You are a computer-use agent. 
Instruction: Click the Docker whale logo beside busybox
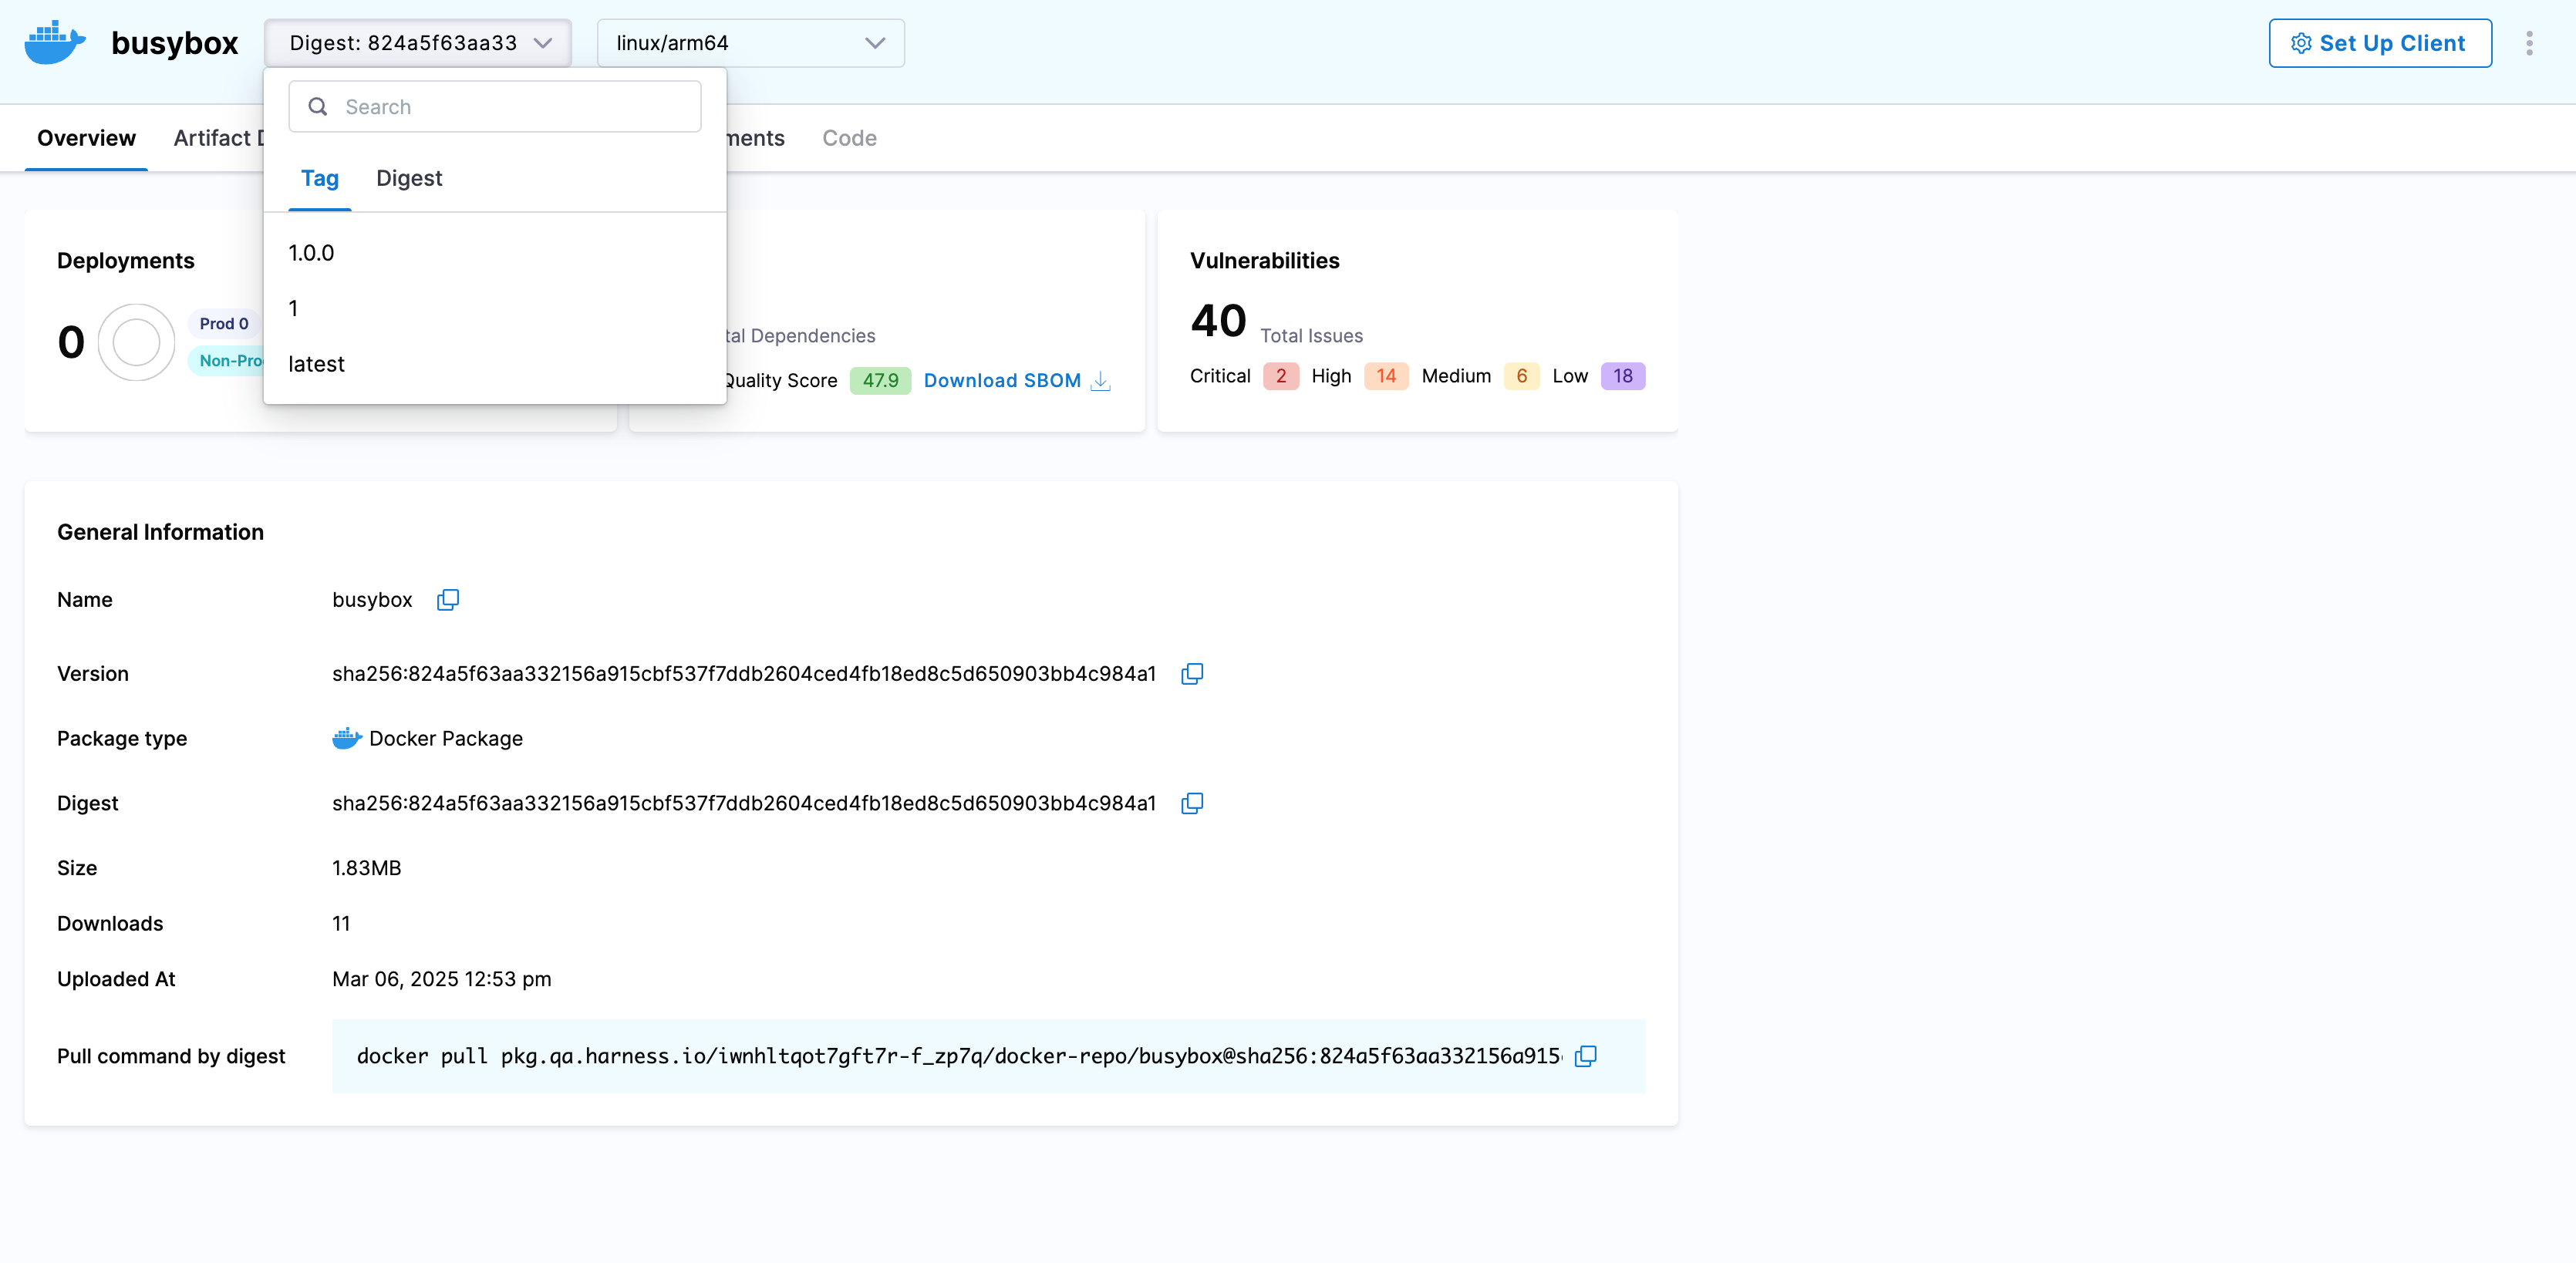[55, 43]
